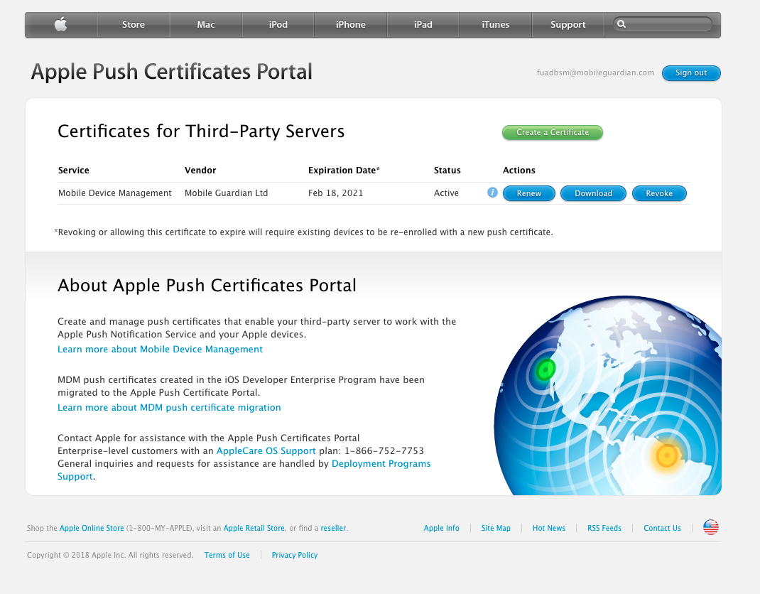The width and height of the screenshot is (760, 594).
Task: Click the search magnifier icon
Action: click(621, 23)
